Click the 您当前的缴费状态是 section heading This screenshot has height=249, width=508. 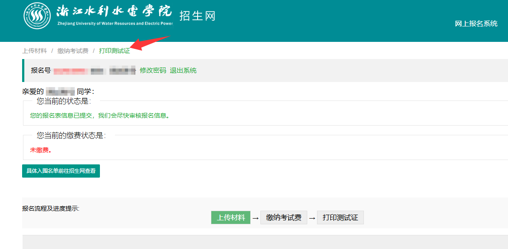[71, 135]
